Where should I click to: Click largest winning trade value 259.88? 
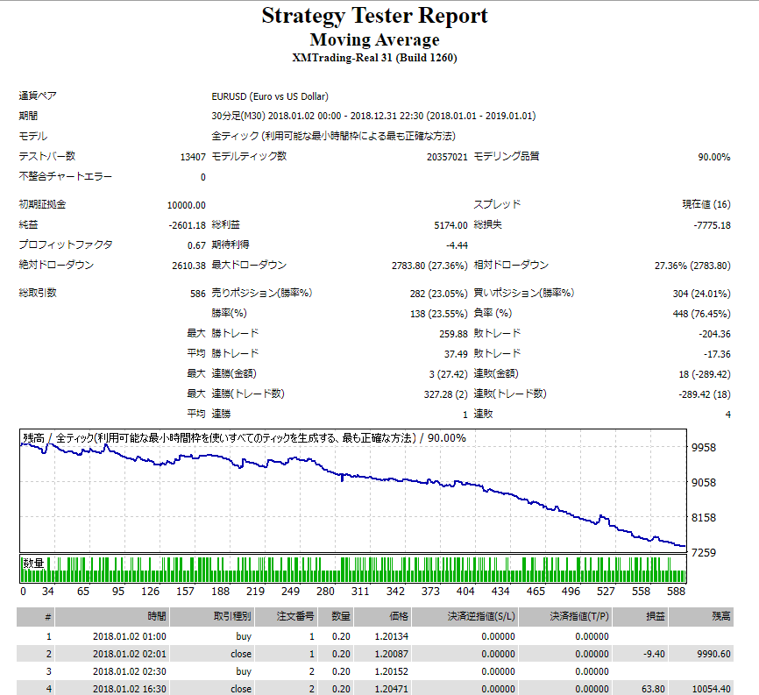[454, 334]
